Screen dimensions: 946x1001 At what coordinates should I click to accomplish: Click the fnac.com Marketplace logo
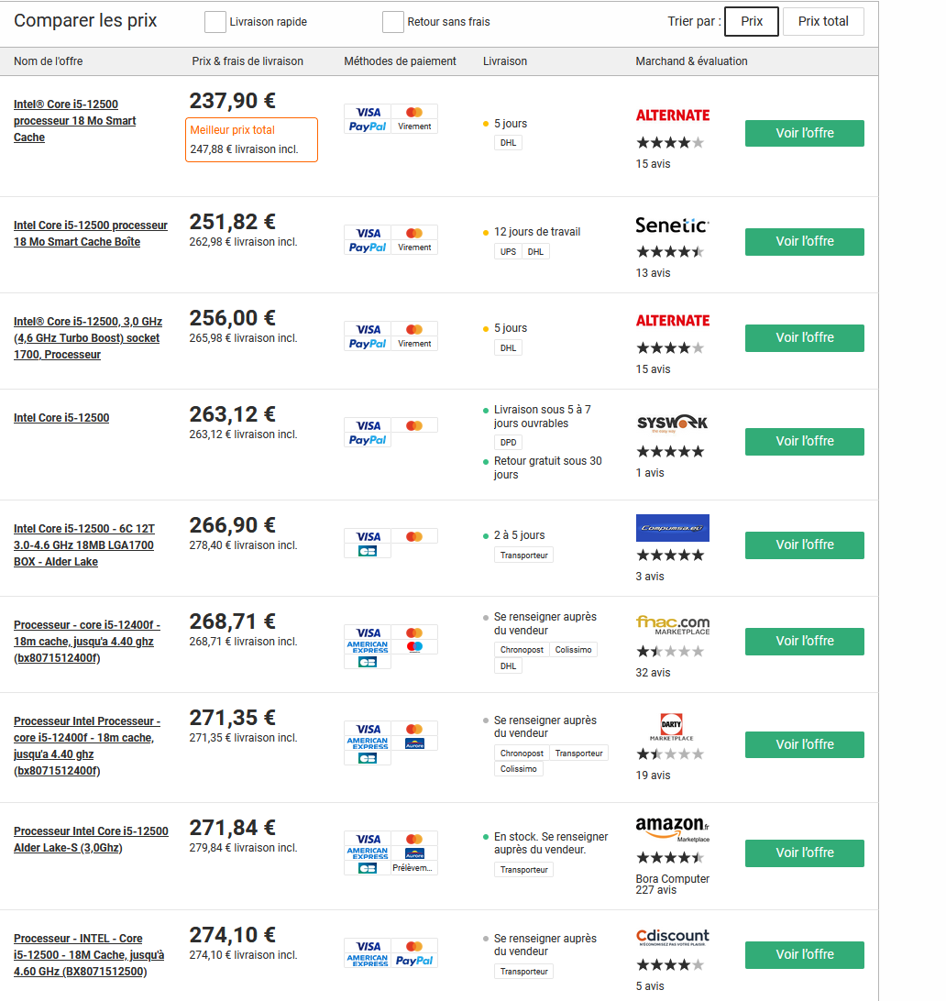click(672, 624)
